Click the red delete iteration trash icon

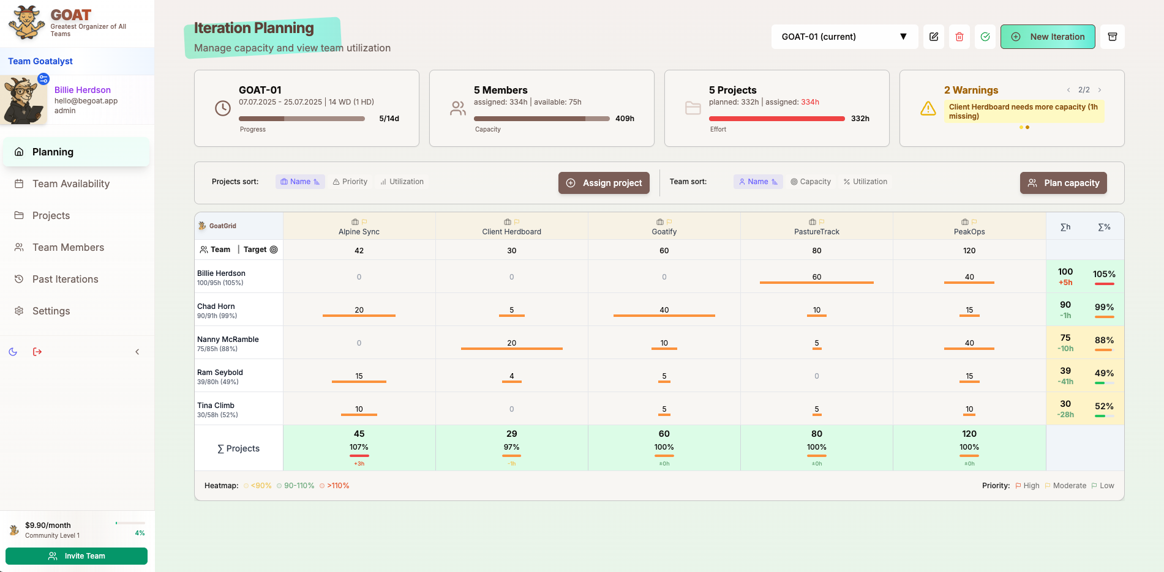coord(959,37)
